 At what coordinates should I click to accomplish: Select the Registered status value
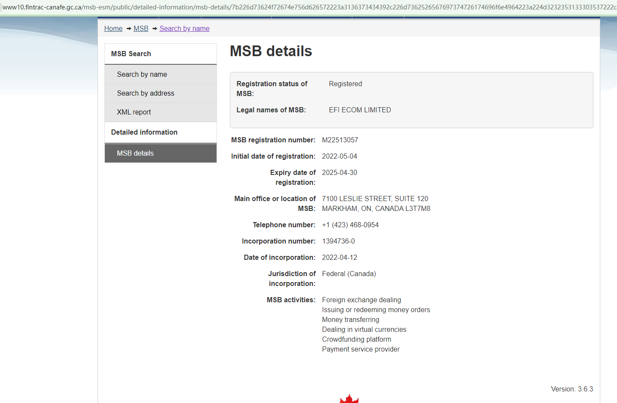click(345, 84)
